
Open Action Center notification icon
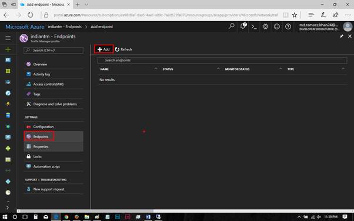(345, 217)
